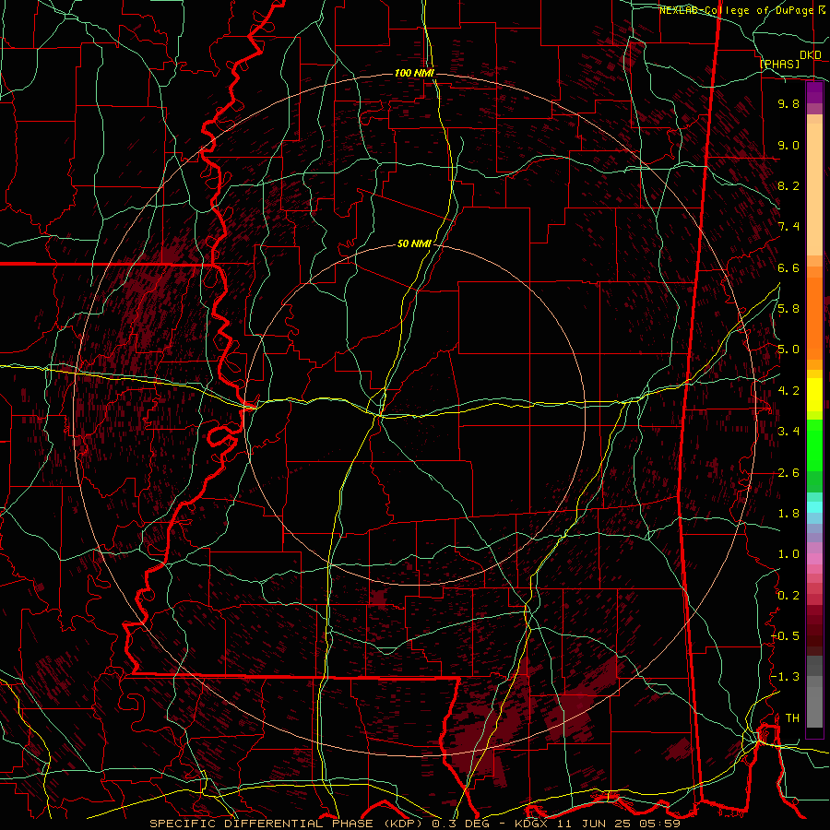This screenshot has width=830, height=830.
Task: Click the 0.2 scale label
Action: pyautogui.click(x=788, y=596)
